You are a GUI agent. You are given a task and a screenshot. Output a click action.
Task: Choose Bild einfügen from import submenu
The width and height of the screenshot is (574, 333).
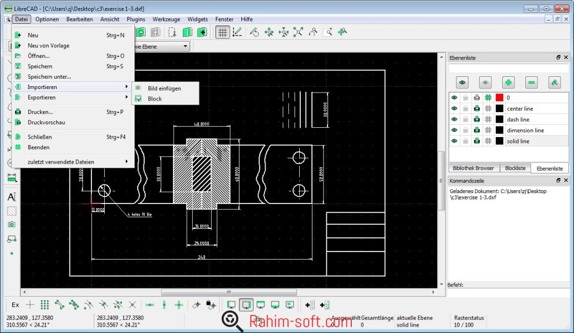(x=164, y=88)
